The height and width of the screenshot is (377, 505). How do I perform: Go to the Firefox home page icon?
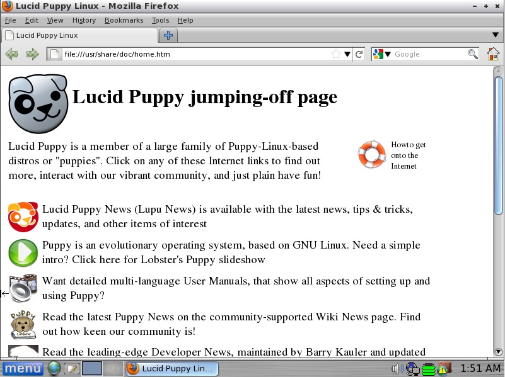(x=493, y=54)
